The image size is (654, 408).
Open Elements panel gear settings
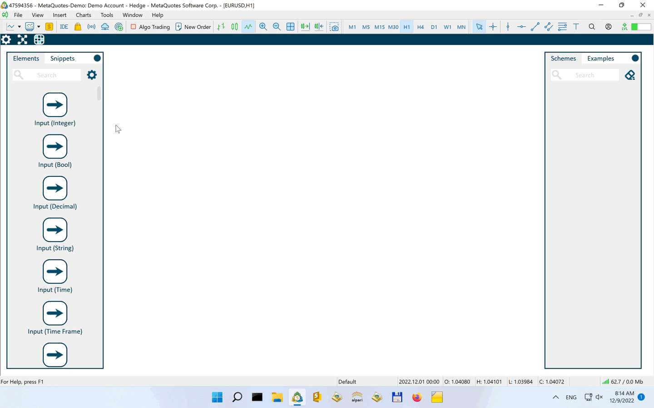(92, 75)
